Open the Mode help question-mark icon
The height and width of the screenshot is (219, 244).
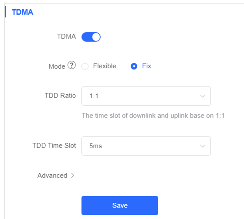click(x=72, y=65)
